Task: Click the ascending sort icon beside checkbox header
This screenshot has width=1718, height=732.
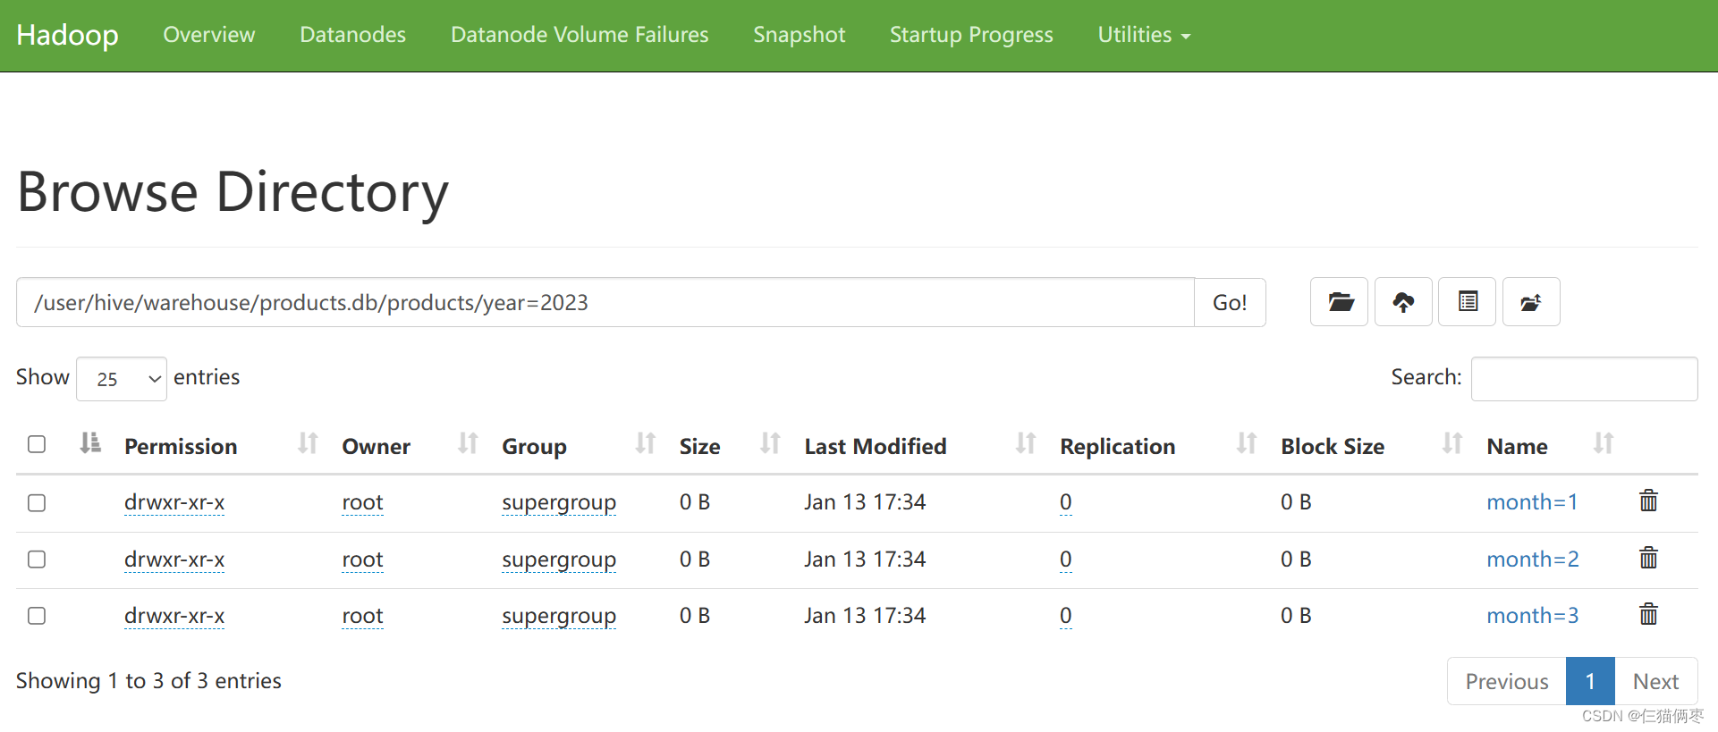Action: 90,443
